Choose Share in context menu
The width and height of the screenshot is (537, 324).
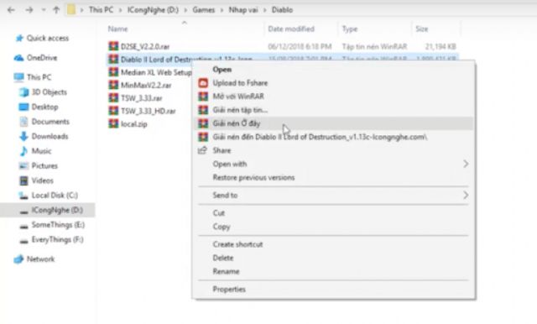[x=222, y=150]
